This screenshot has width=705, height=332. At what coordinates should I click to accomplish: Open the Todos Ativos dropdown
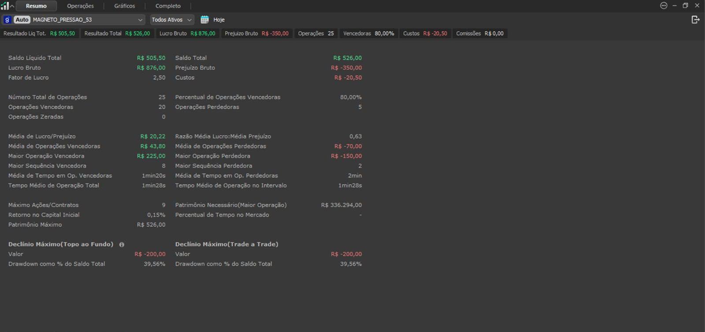coord(172,19)
